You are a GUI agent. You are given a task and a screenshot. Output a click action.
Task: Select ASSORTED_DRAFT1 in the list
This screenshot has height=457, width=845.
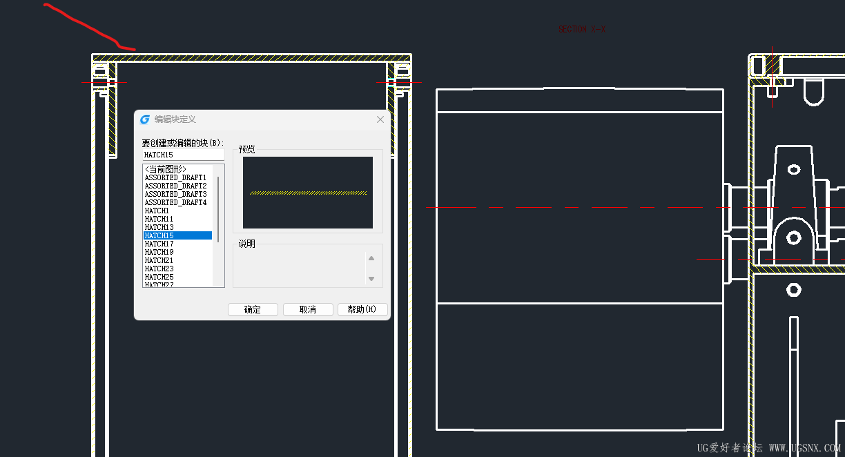point(177,177)
